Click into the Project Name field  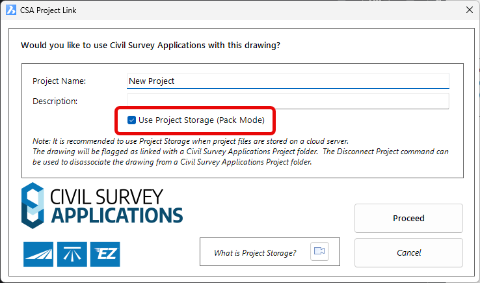pos(288,81)
